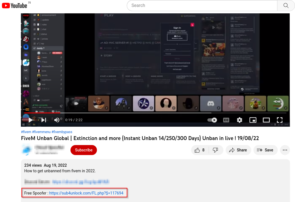Open the more actions ellipsis menu
Image resolution: width=295 pixels, height=202 pixels.
click(x=285, y=150)
